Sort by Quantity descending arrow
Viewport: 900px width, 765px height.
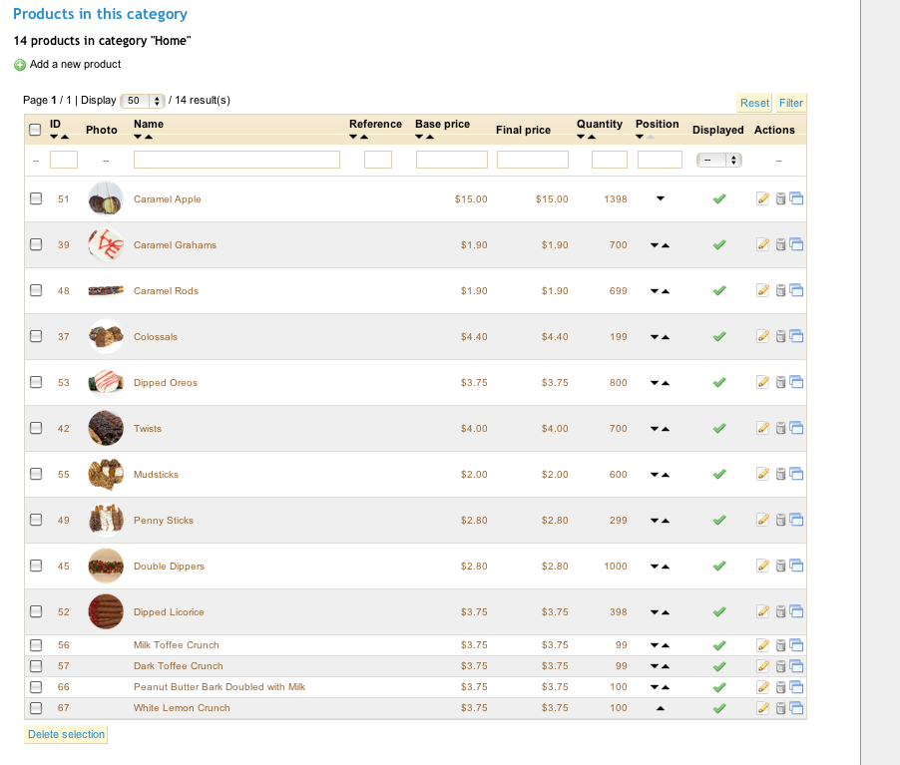pos(581,137)
